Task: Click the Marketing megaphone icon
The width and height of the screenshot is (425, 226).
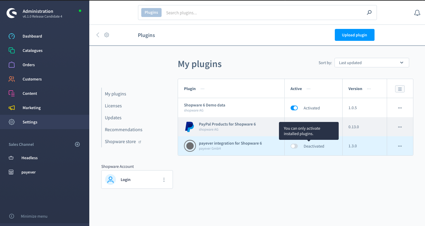Action: 12,108
